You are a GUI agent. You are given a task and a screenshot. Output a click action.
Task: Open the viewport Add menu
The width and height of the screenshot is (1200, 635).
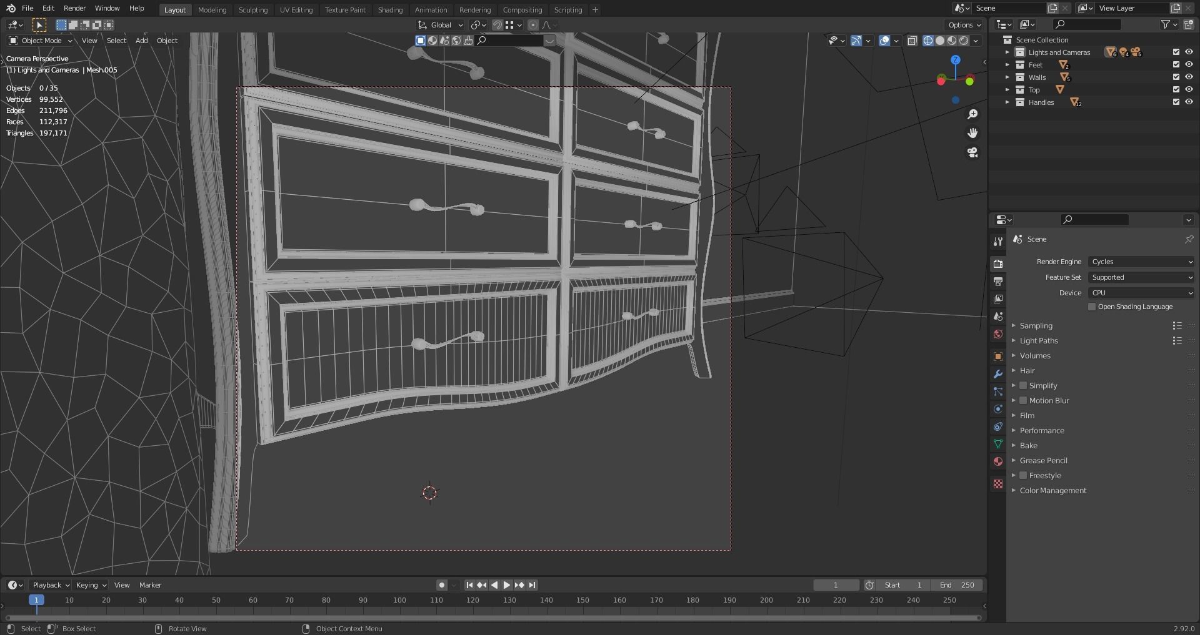click(142, 41)
